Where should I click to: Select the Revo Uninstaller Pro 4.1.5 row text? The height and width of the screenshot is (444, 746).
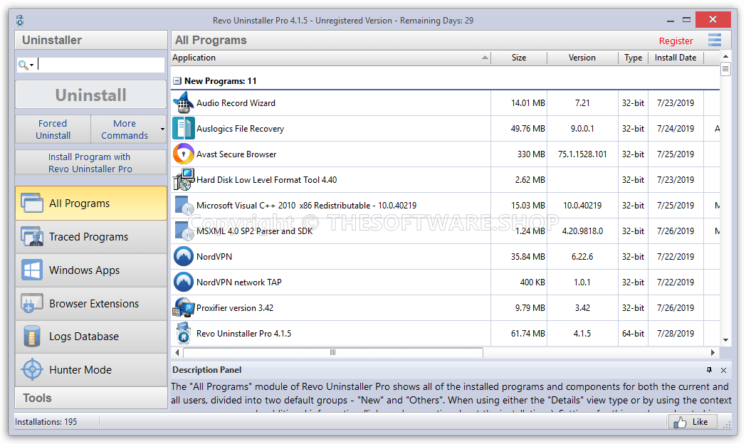pos(243,334)
